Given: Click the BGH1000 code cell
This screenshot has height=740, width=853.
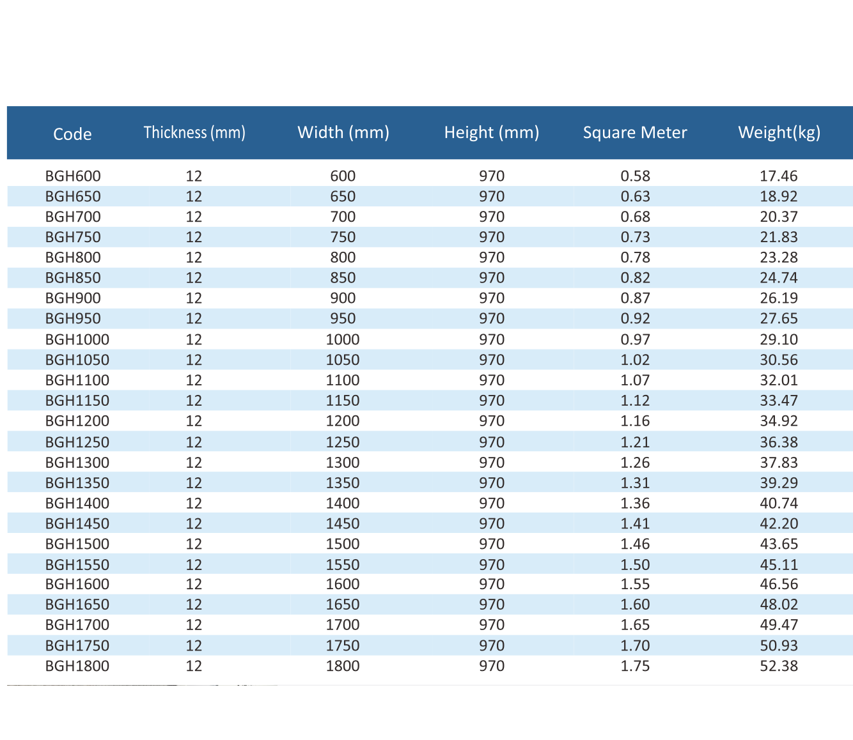Looking at the screenshot, I should (77, 339).
